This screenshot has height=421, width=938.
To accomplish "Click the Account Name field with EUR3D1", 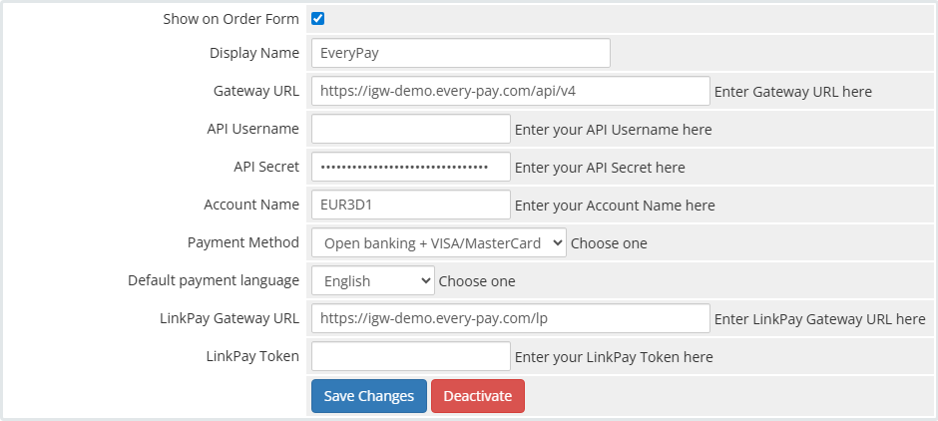I will 410,205.
